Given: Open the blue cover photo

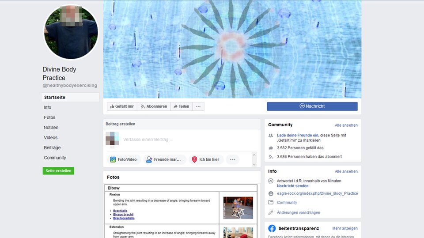Looking at the screenshot, I should pos(232,49).
